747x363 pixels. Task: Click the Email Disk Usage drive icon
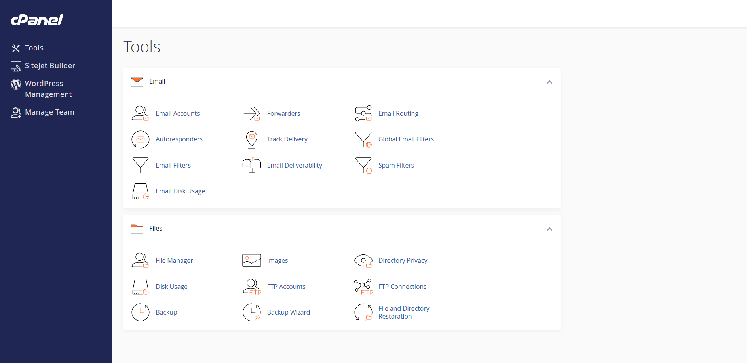(140, 191)
